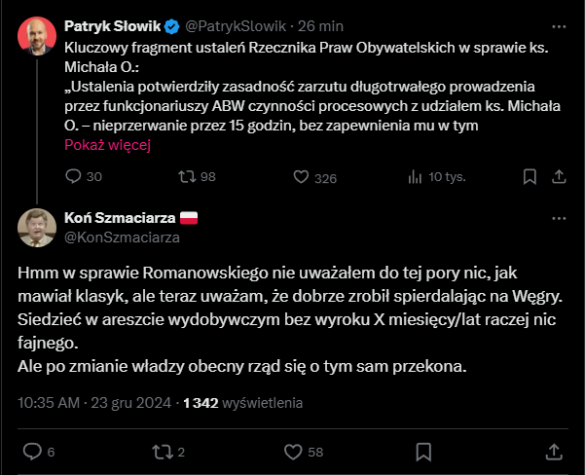Image resolution: width=585 pixels, height=475 pixels.
Task: Bookmark Patryk Słowik's post
Action: click(530, 177)
